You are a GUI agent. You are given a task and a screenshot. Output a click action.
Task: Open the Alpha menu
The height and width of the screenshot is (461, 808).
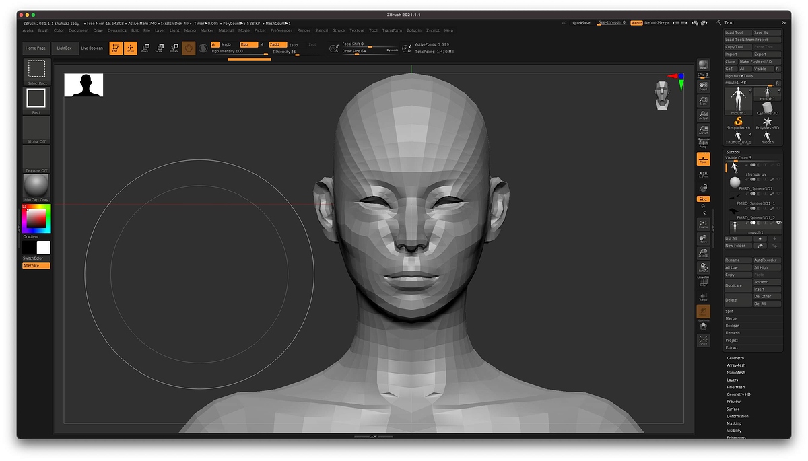[28, 30]
